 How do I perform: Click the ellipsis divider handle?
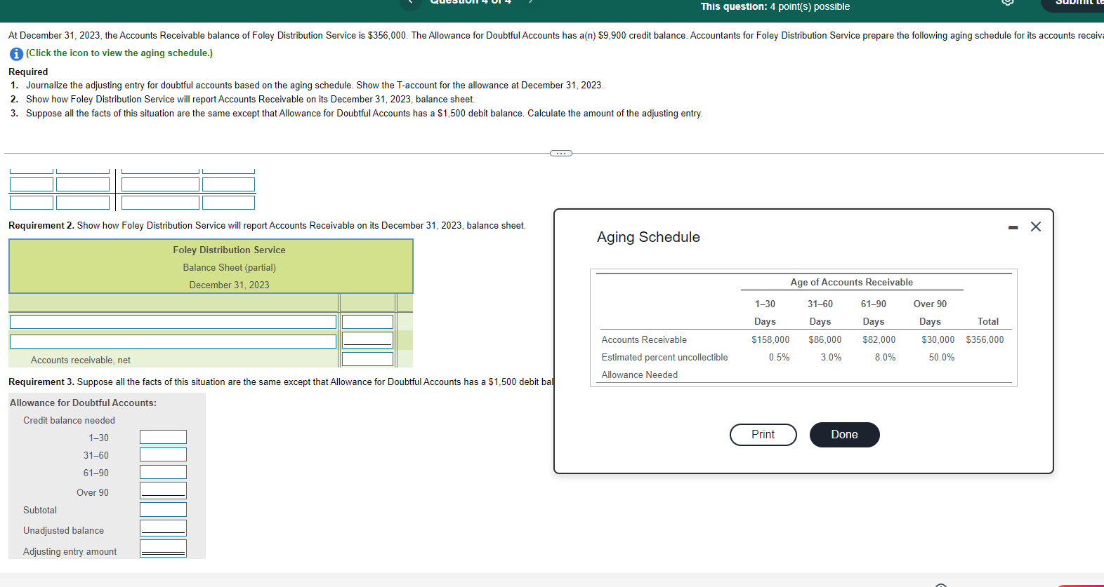[560, 153]
